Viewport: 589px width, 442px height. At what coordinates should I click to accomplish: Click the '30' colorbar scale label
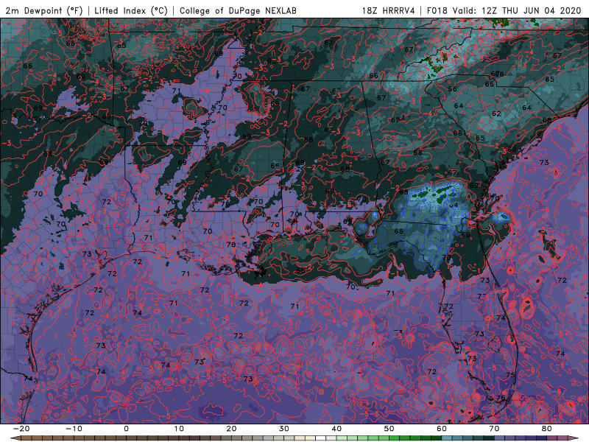[x=284, y=429]
